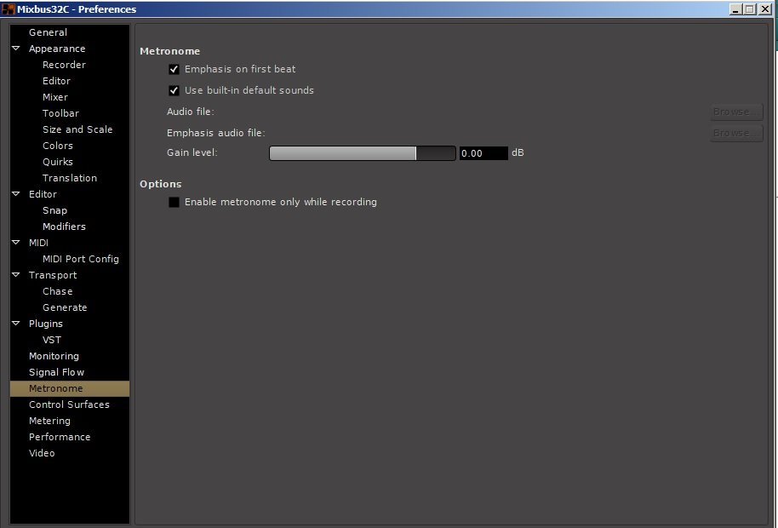Open Signal Flow preferences
The width and height of the screenshot is (778, 528).
pos(56,372)
